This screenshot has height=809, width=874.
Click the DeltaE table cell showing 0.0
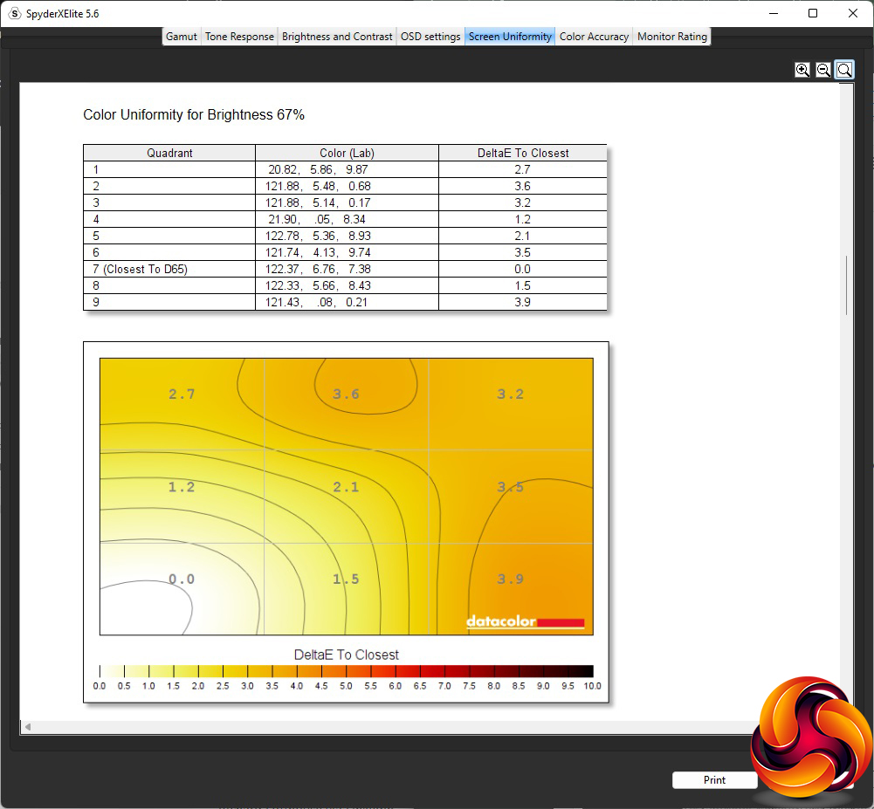(x=522, y=269)
